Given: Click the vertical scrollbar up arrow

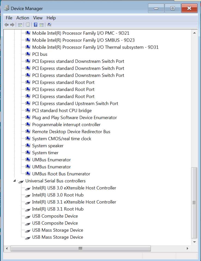Looking at the screenshot, I should pos(194,33).
